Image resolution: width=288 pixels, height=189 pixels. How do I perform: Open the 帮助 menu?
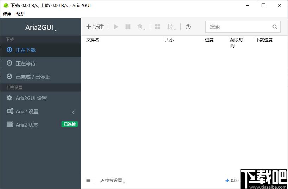(20, 14)
